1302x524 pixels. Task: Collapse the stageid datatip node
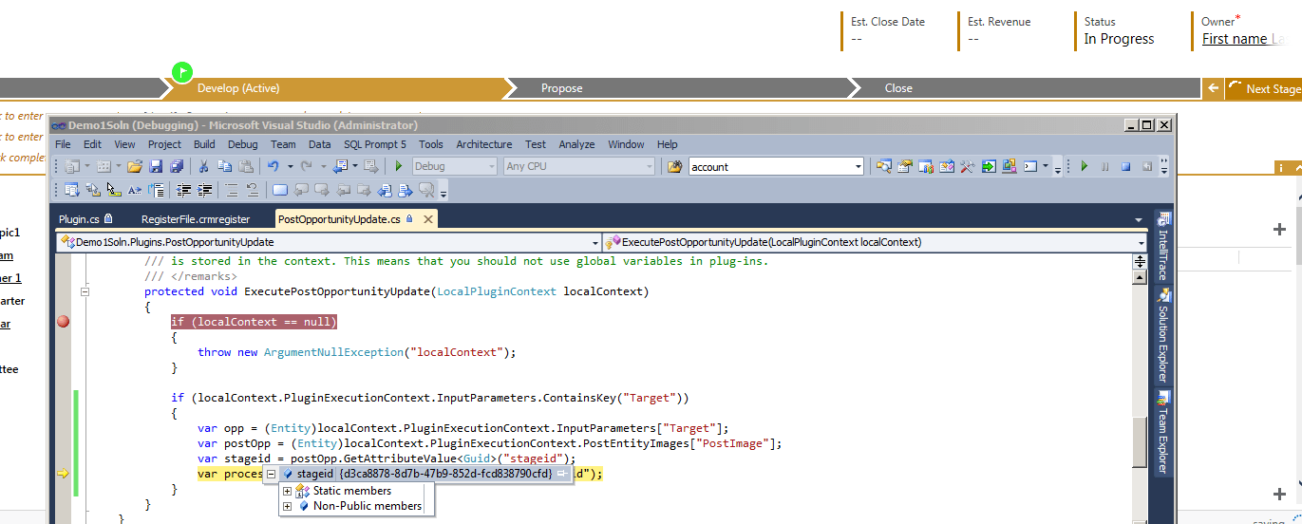(x=272, y=474)
